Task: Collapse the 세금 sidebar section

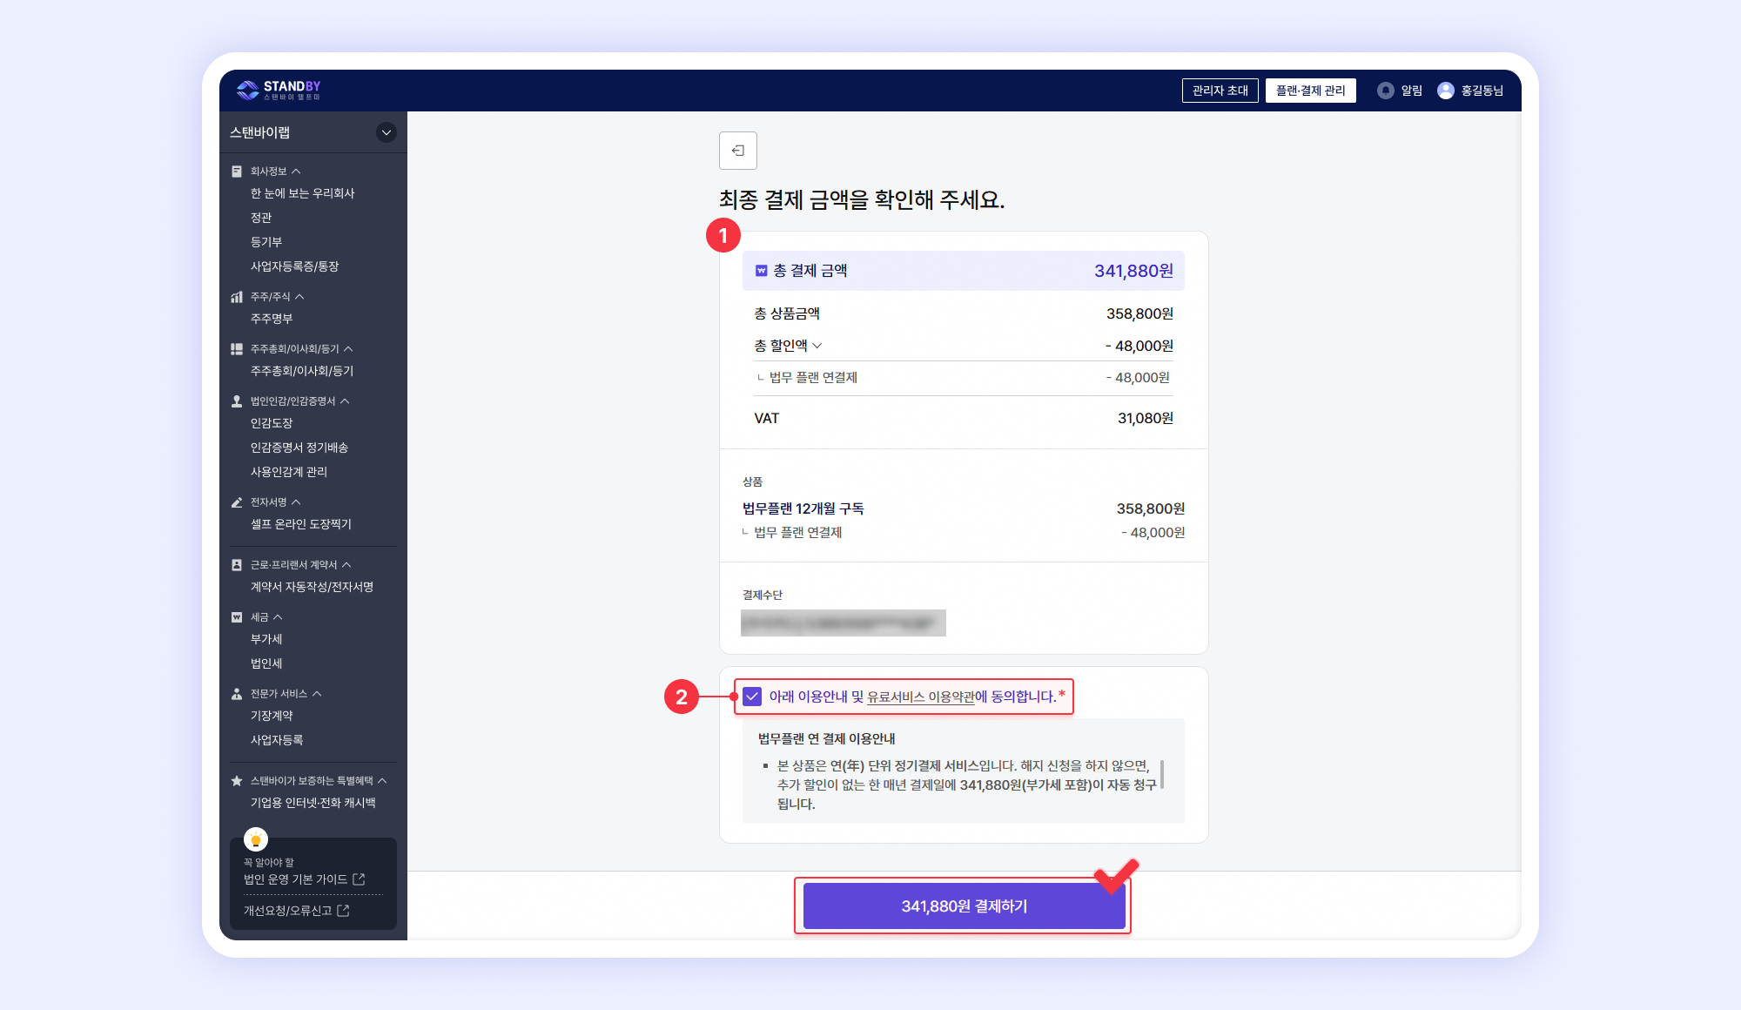Action: (278, 617)
